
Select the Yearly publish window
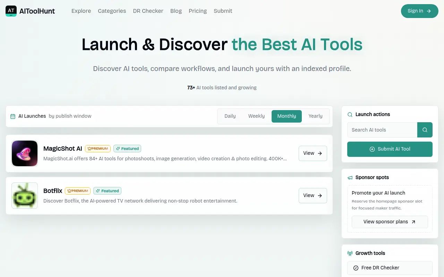point(315,116)
